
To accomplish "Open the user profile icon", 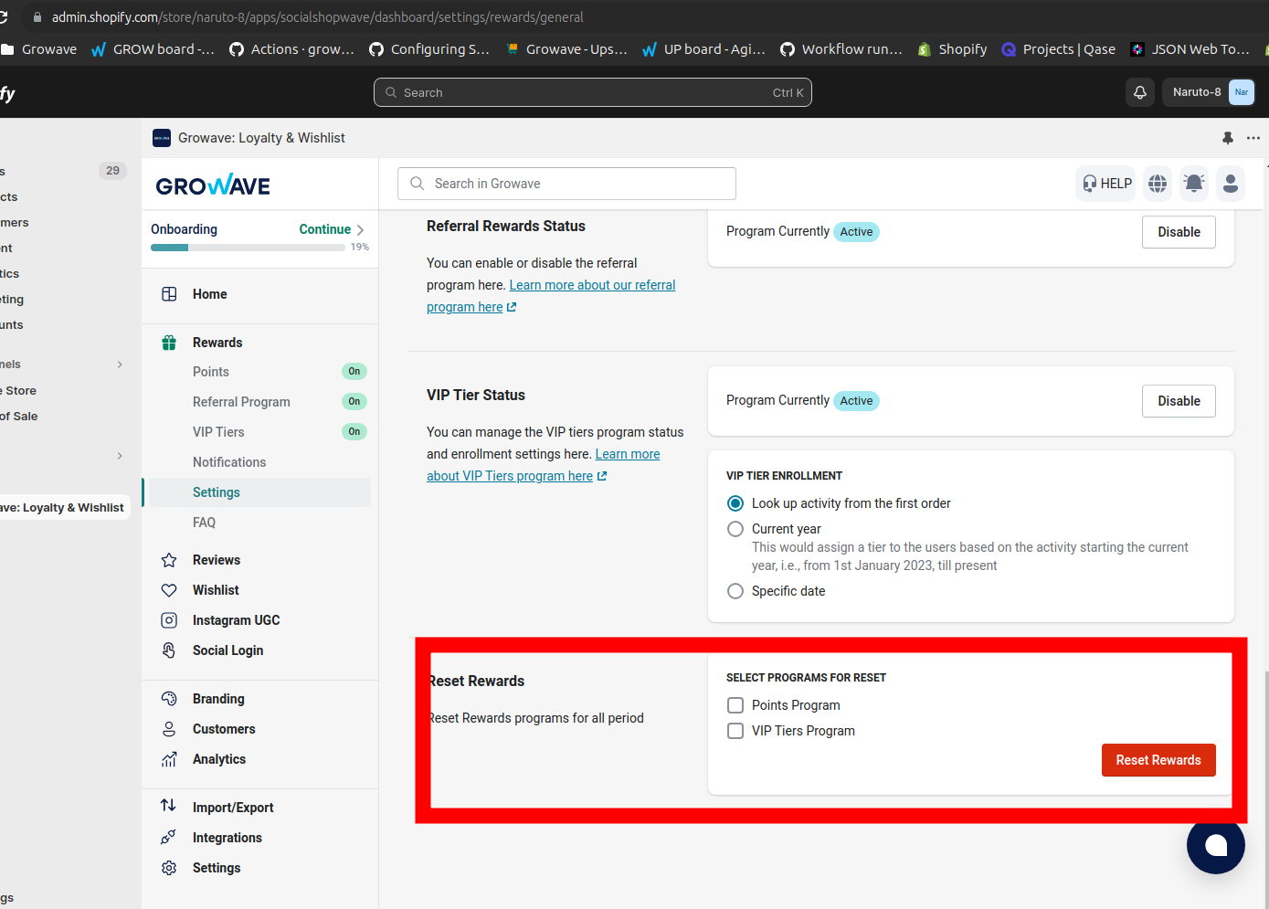I will 1231,184.
